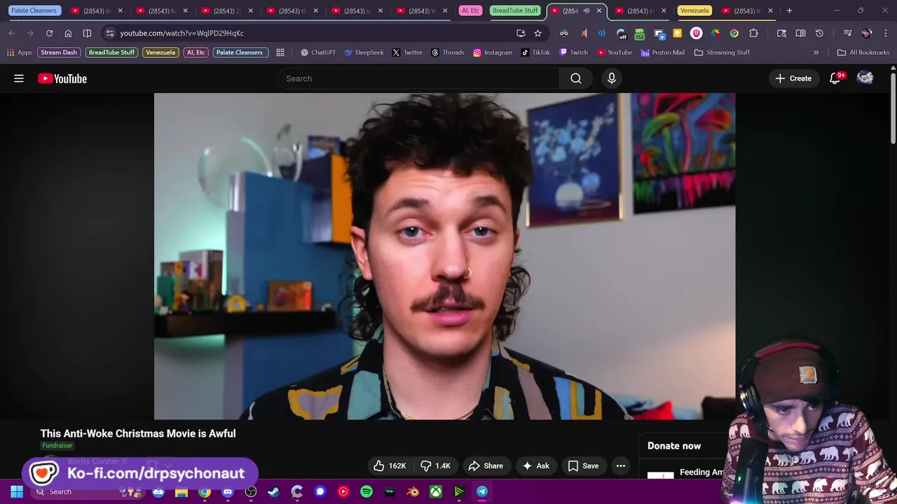Close the active YouTube tab

tap(599, 10)
